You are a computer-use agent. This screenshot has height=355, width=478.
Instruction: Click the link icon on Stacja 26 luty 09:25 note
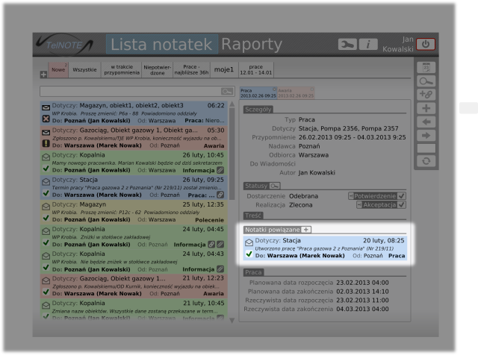220,195
